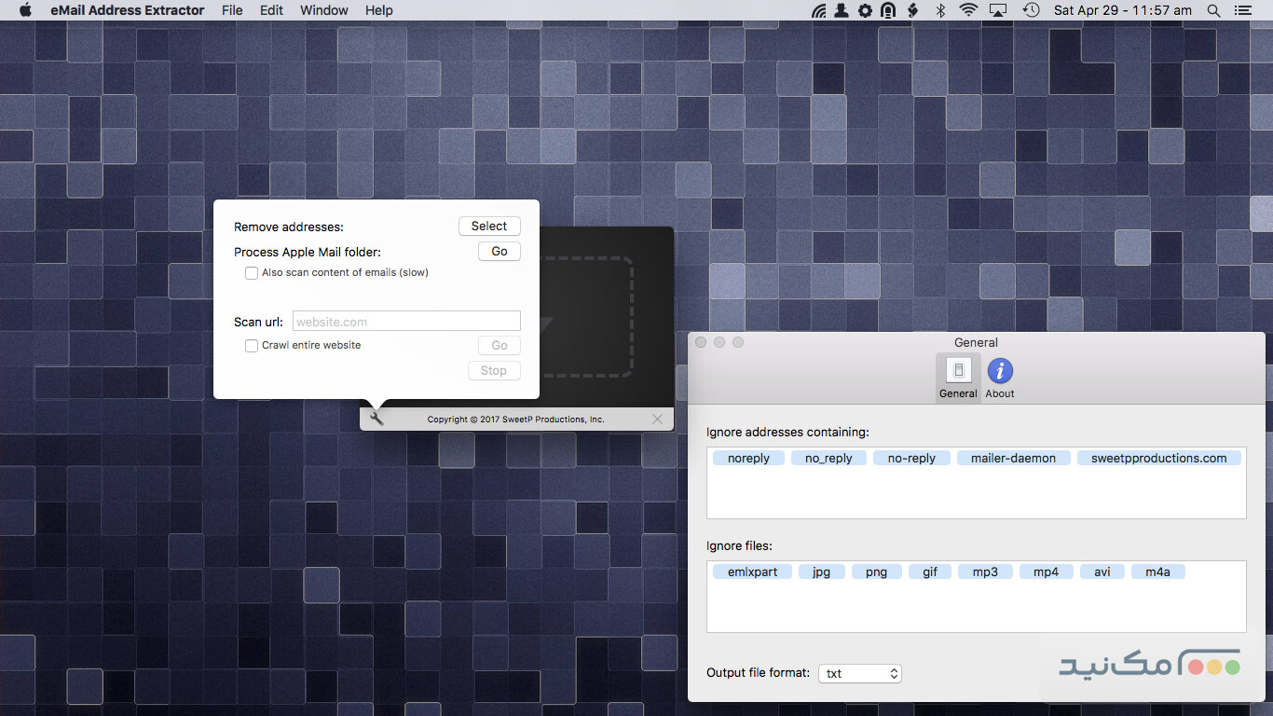
Task: Open the Time Machine menu bar icon
Action: 1031,10
